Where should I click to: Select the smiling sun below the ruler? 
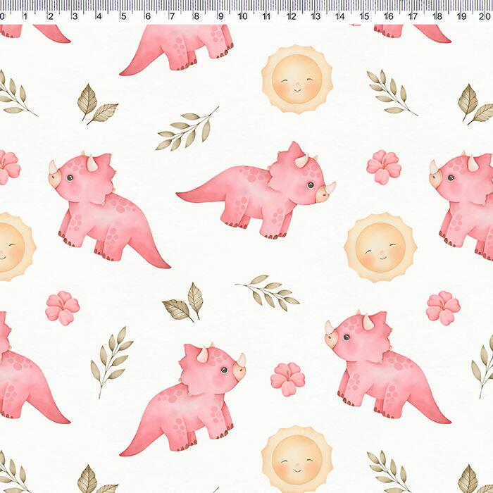tap(296, 79)
